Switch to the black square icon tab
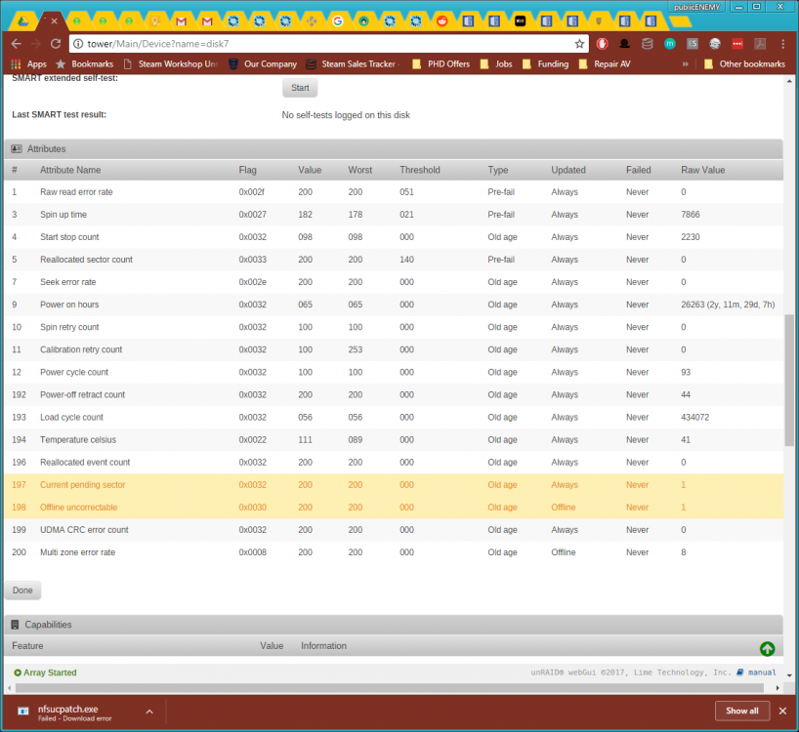 click(x=520, y=21)
